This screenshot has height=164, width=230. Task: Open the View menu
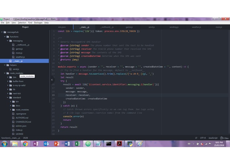coord(14,23)
